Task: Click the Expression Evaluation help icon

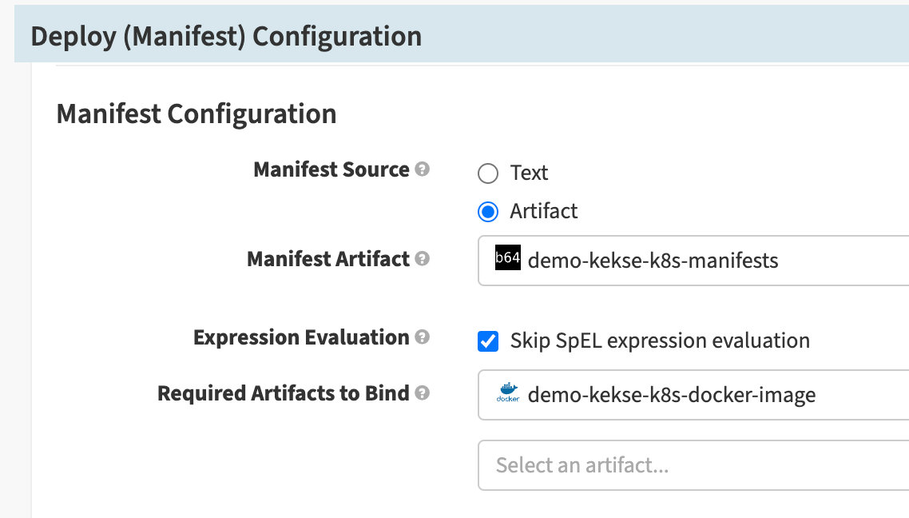Action: (422, 337)
